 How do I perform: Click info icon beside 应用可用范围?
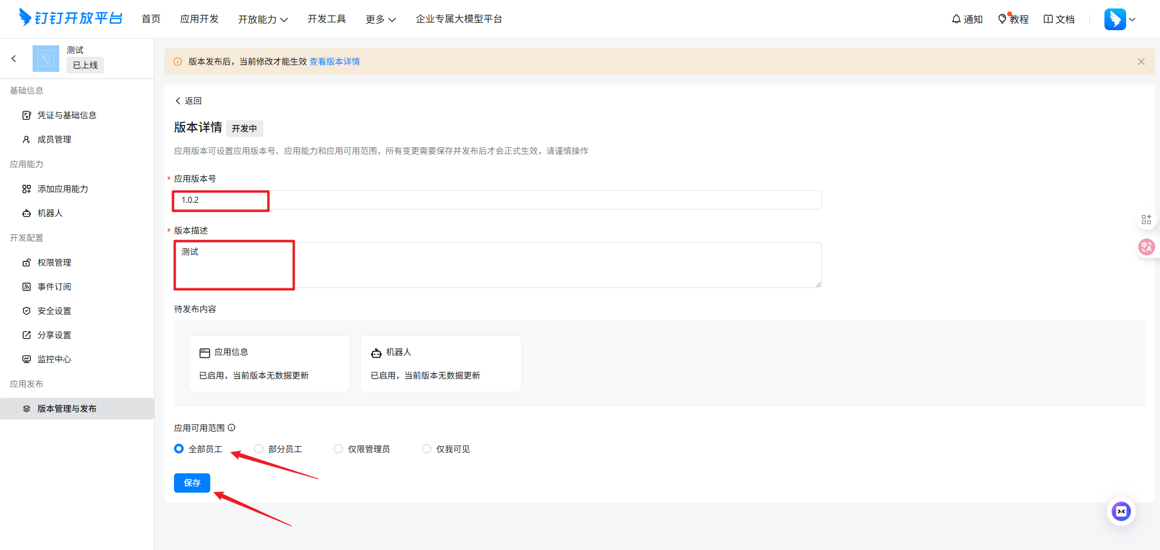click(231, 428)
